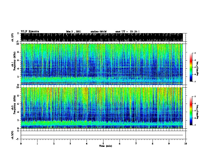Click the "-7" label on ch.2 color bar
This screenshot has width=209, height=161.
click(194, 125)
